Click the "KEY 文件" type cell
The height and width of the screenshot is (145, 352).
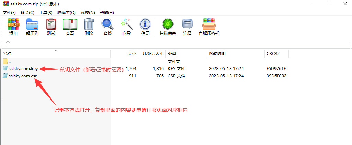pos(176,68)
